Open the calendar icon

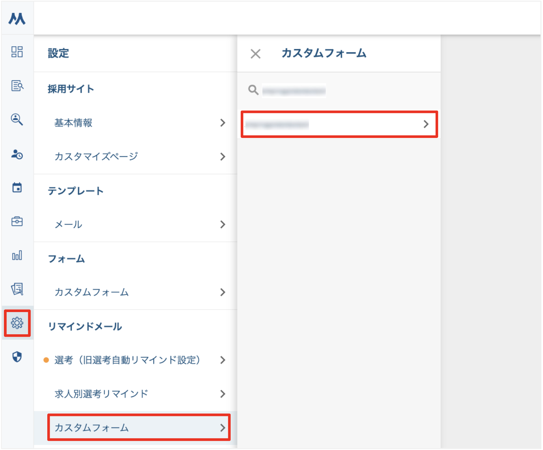click(17, 187)
